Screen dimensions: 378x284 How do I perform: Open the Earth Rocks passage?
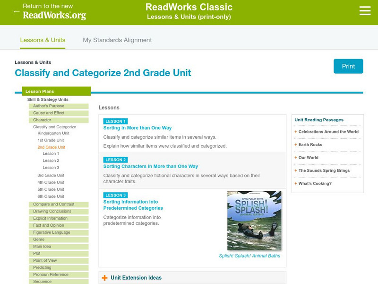tap(310, 145)
